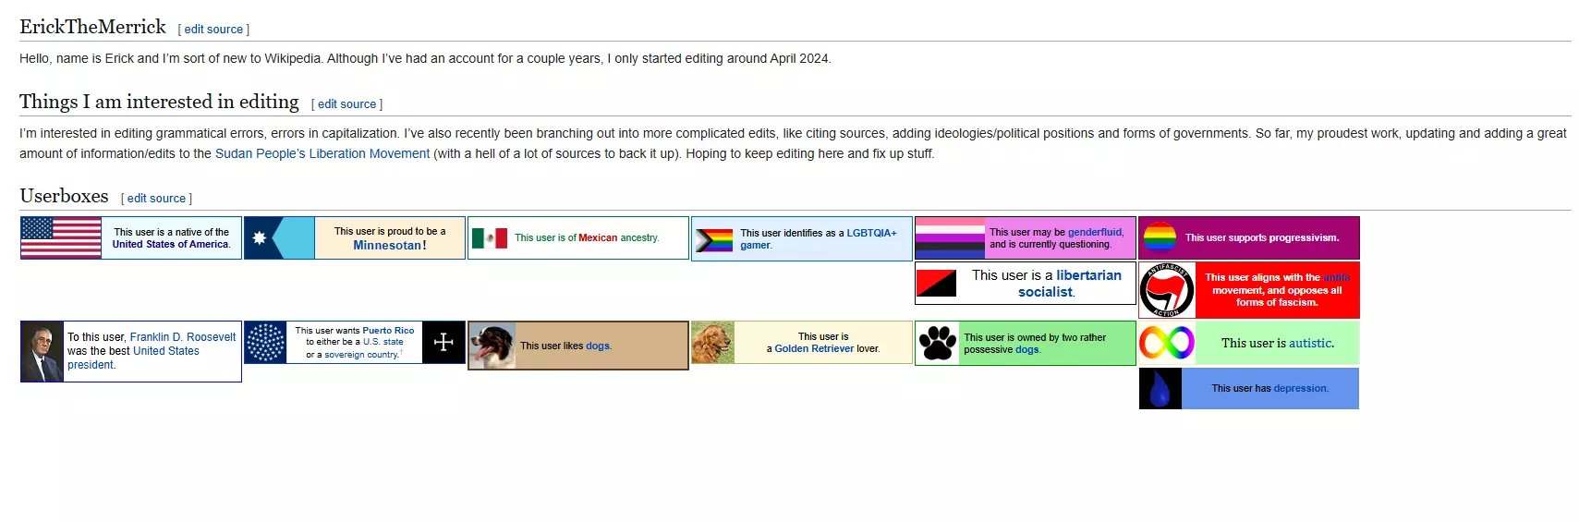Follow the Golden Retriever link

[814, 348]
